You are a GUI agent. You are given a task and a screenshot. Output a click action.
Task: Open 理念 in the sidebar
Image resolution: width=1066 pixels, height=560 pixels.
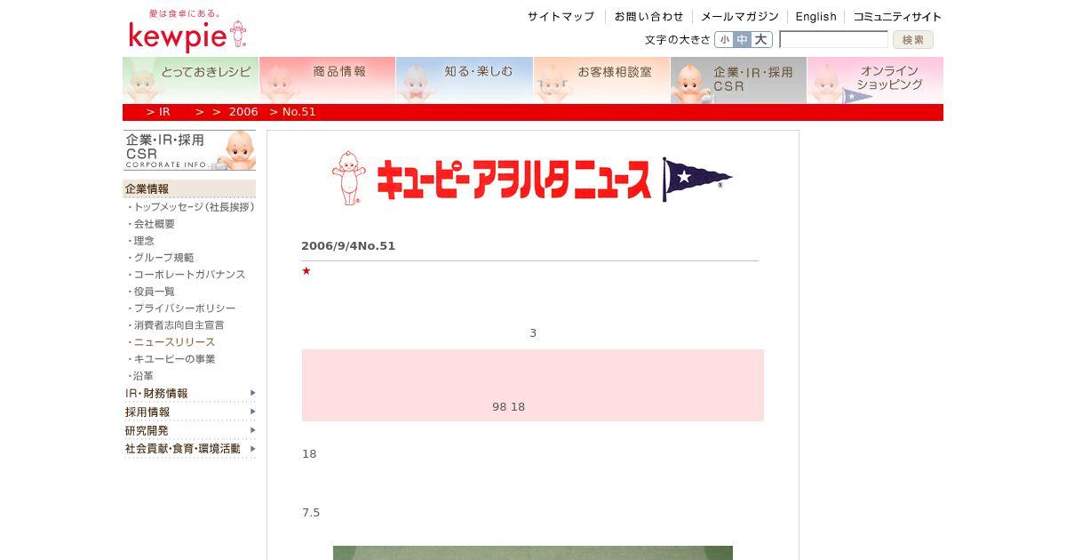(144, 241)
